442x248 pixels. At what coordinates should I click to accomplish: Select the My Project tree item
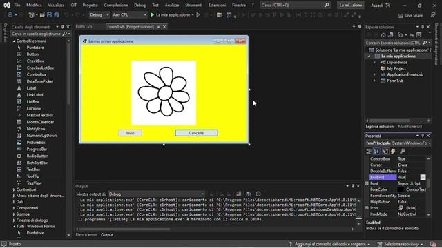pos(396,68)
